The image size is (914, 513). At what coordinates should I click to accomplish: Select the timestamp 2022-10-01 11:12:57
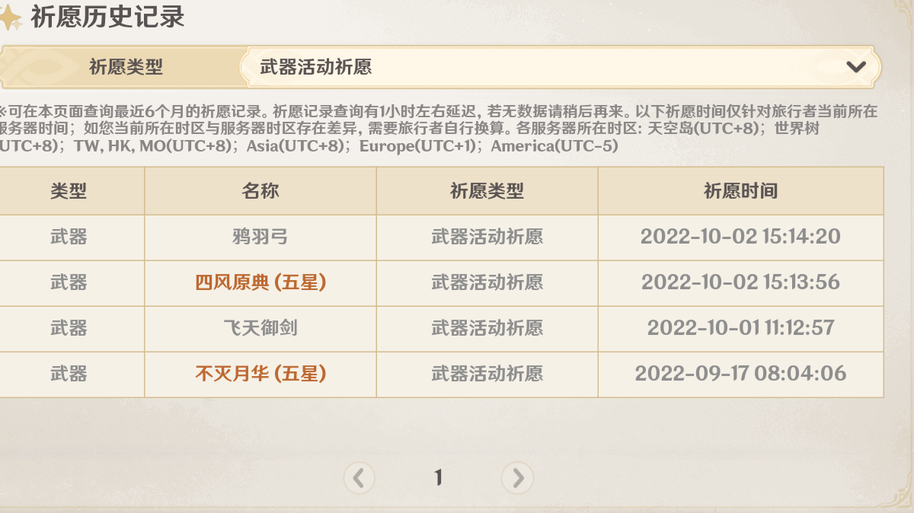click(740, 328)
